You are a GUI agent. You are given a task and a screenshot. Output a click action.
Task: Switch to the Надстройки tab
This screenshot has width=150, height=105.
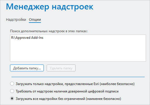click(16, 20)
